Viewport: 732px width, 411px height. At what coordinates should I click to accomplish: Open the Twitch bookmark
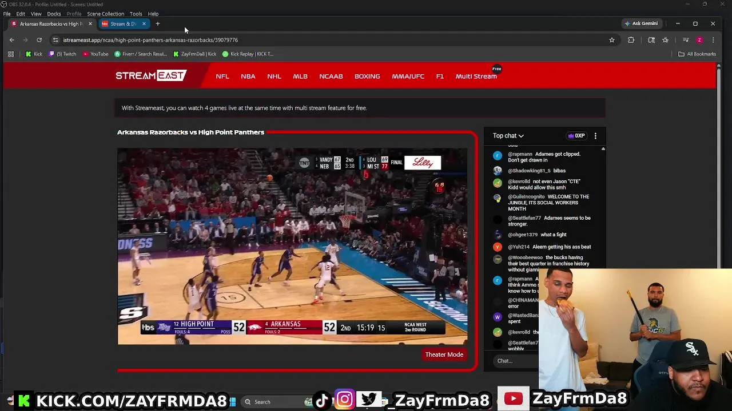pos(63,54)
